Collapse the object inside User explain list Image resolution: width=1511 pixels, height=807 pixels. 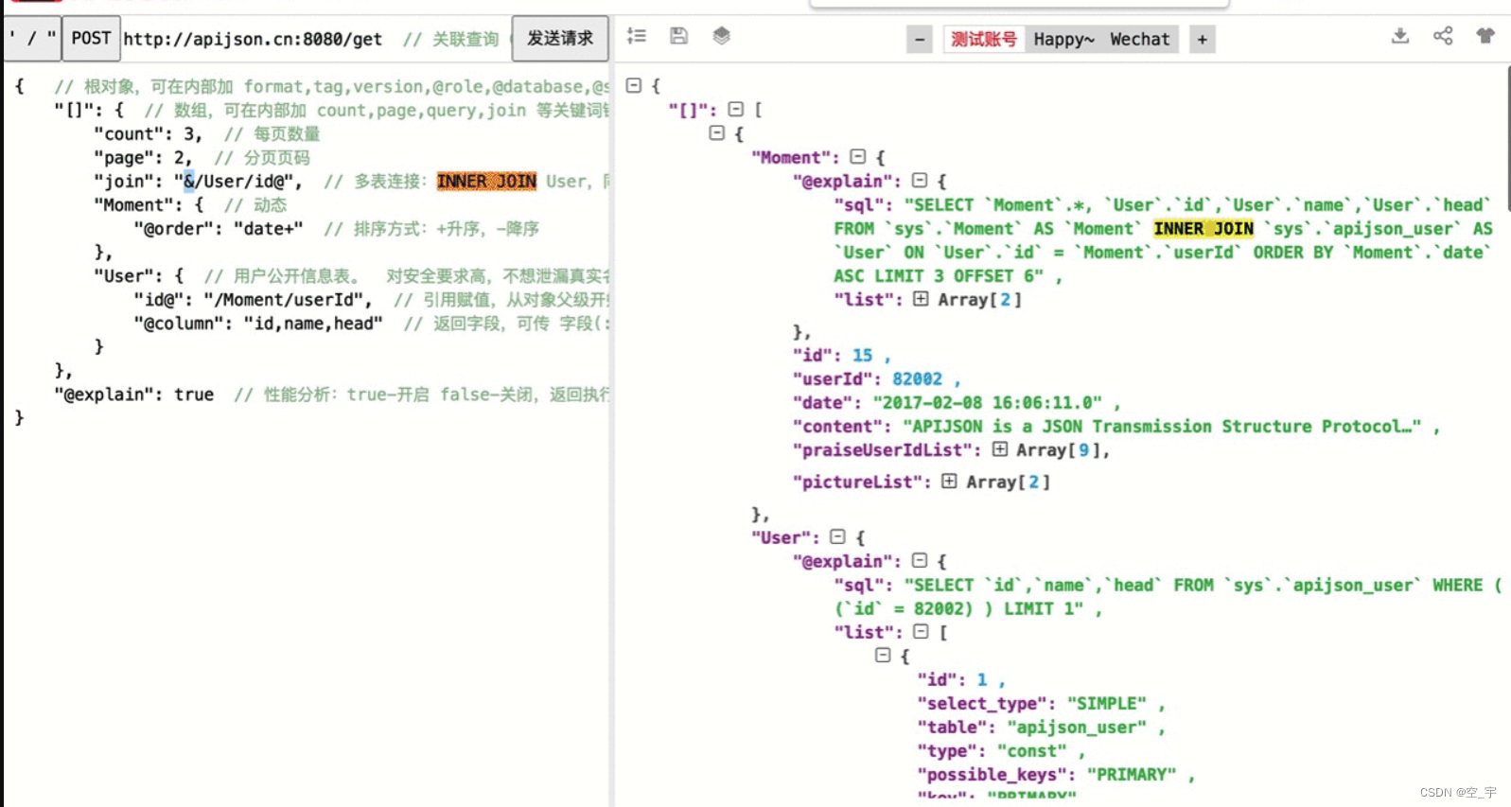point(883,655)
